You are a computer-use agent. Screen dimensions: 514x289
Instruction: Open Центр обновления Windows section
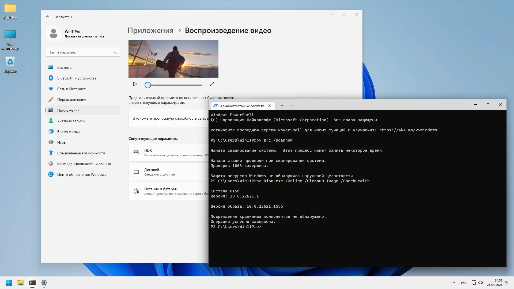point(81,174)
